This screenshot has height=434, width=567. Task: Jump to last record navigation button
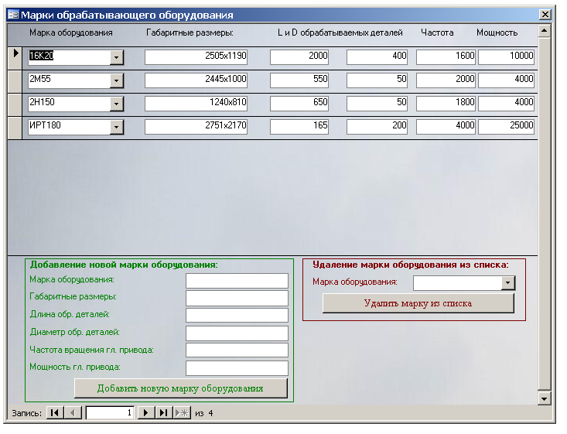point(163,412)
